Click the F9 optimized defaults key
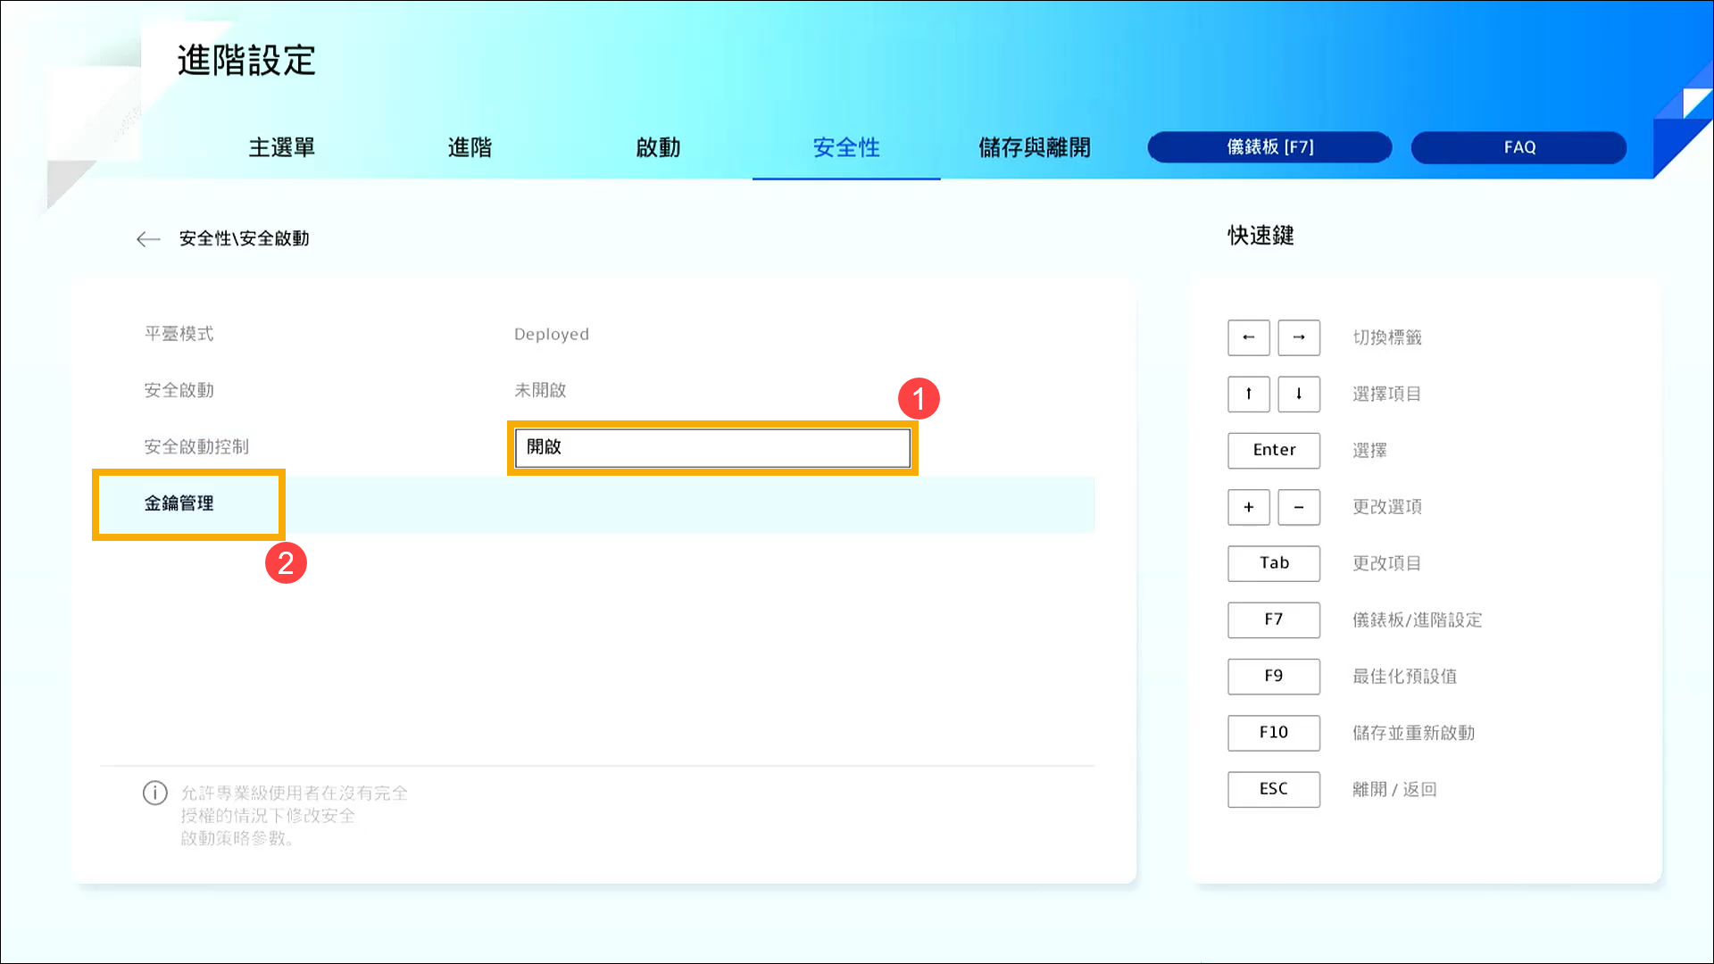This screenshot has width=1714, height=964. coord(1273,676)
